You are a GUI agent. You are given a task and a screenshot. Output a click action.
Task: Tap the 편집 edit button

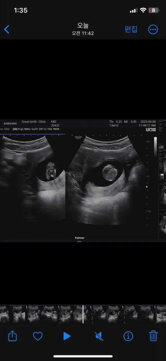pos(131,29)
